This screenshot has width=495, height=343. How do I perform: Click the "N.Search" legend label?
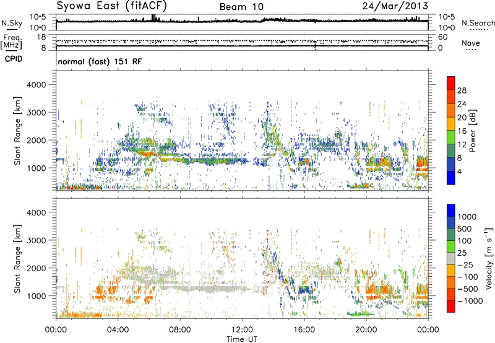pos(478,23)
